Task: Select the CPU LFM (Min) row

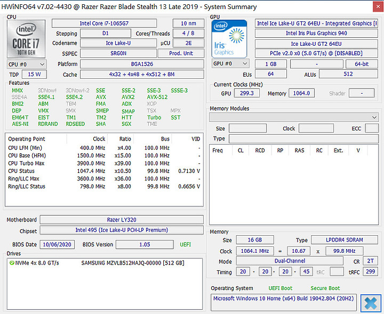Action: tap(104, 148)
